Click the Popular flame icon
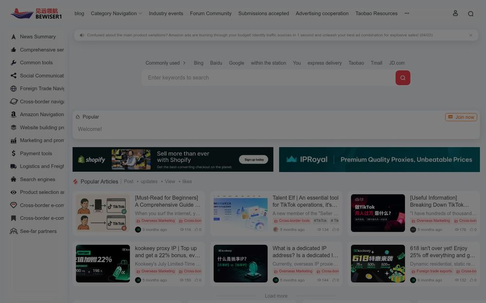The width and height of the screenshot is (486, 303). pyautogui.click(x=78, y=117)
